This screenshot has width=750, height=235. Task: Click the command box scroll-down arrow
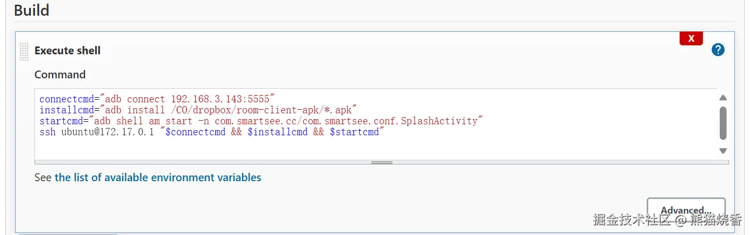point(723,150)
